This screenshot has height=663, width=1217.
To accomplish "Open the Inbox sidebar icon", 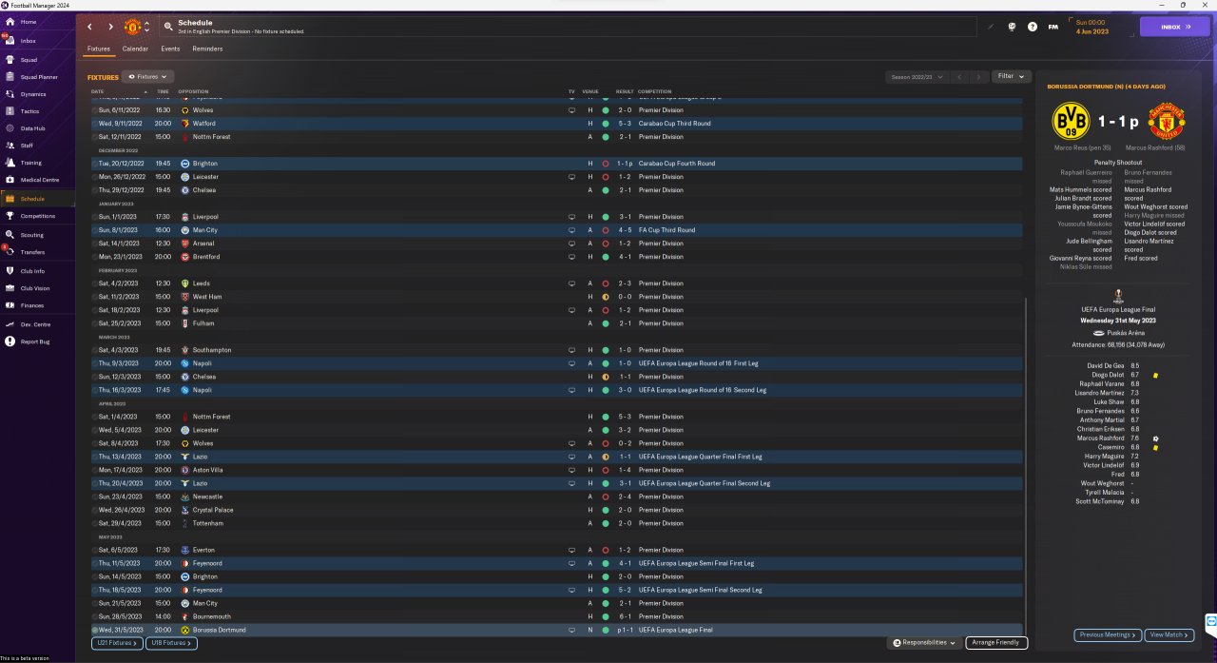I will 10,41.
